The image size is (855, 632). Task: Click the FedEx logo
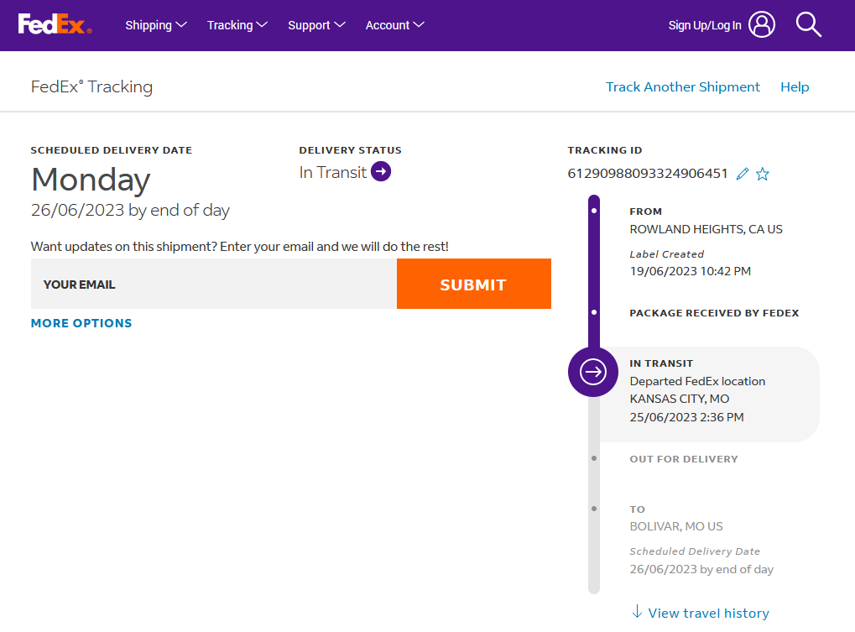[x=55, y=24]
